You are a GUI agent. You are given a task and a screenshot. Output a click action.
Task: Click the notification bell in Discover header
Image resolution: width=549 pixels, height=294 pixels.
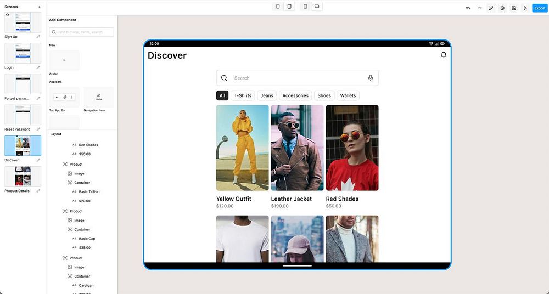pyautogui.click(x=444, y=55)
